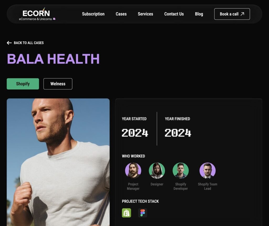Select the Shopify Developer avatar
This screenshot has height=226, width=269.
pyautogui.click(x=181, y=171)
